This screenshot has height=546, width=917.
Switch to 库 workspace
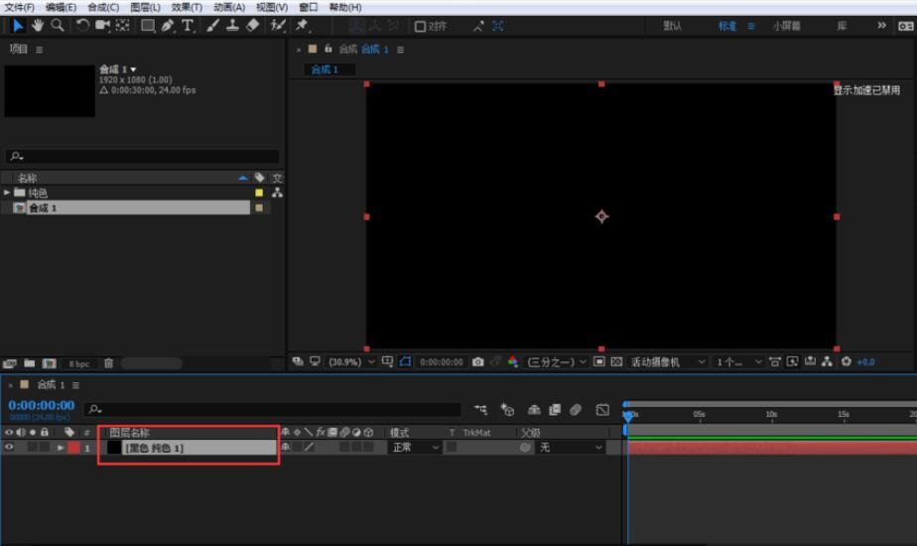pos(842,26)
